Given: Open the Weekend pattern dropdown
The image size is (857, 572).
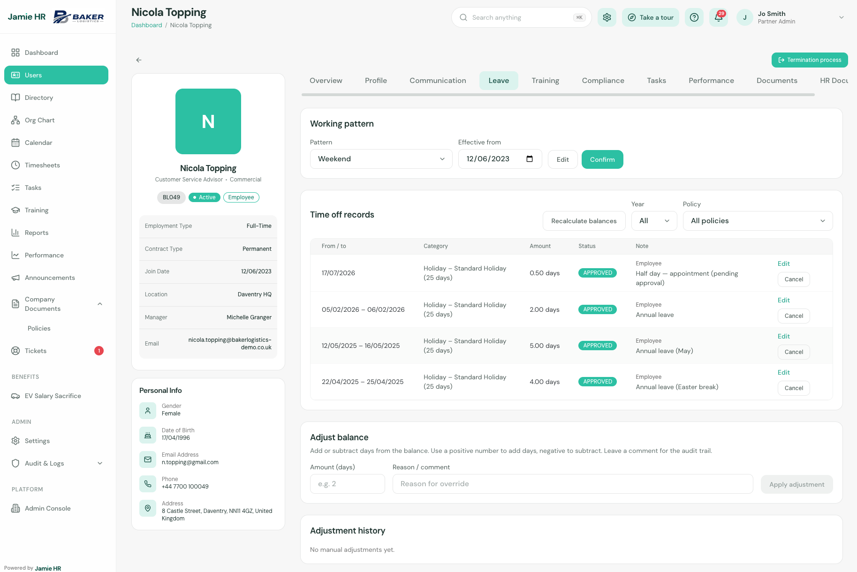Looking at the screenshot, I should 381,159.
